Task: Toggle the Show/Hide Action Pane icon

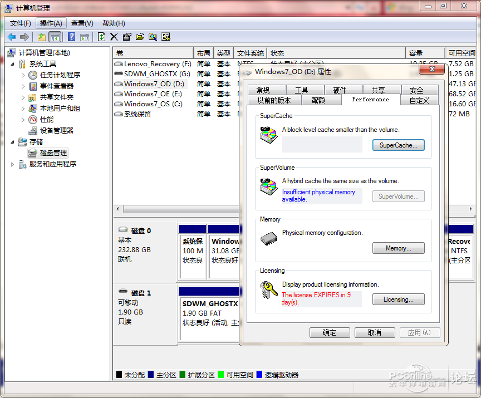Action: tap(85, 37)
